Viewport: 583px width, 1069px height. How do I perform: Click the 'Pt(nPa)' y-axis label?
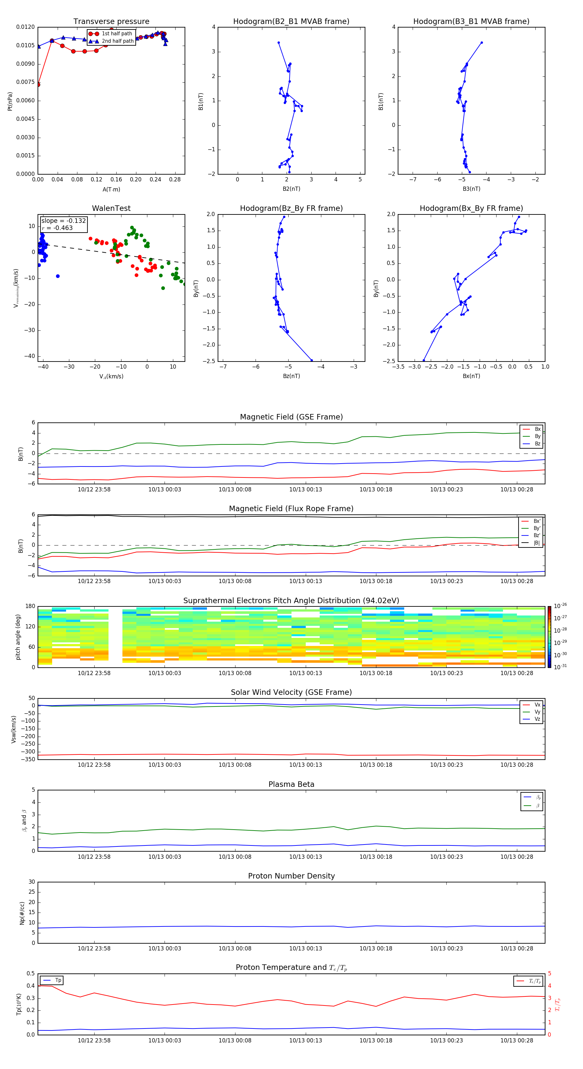pyautogui.click(x=10, y=101)
